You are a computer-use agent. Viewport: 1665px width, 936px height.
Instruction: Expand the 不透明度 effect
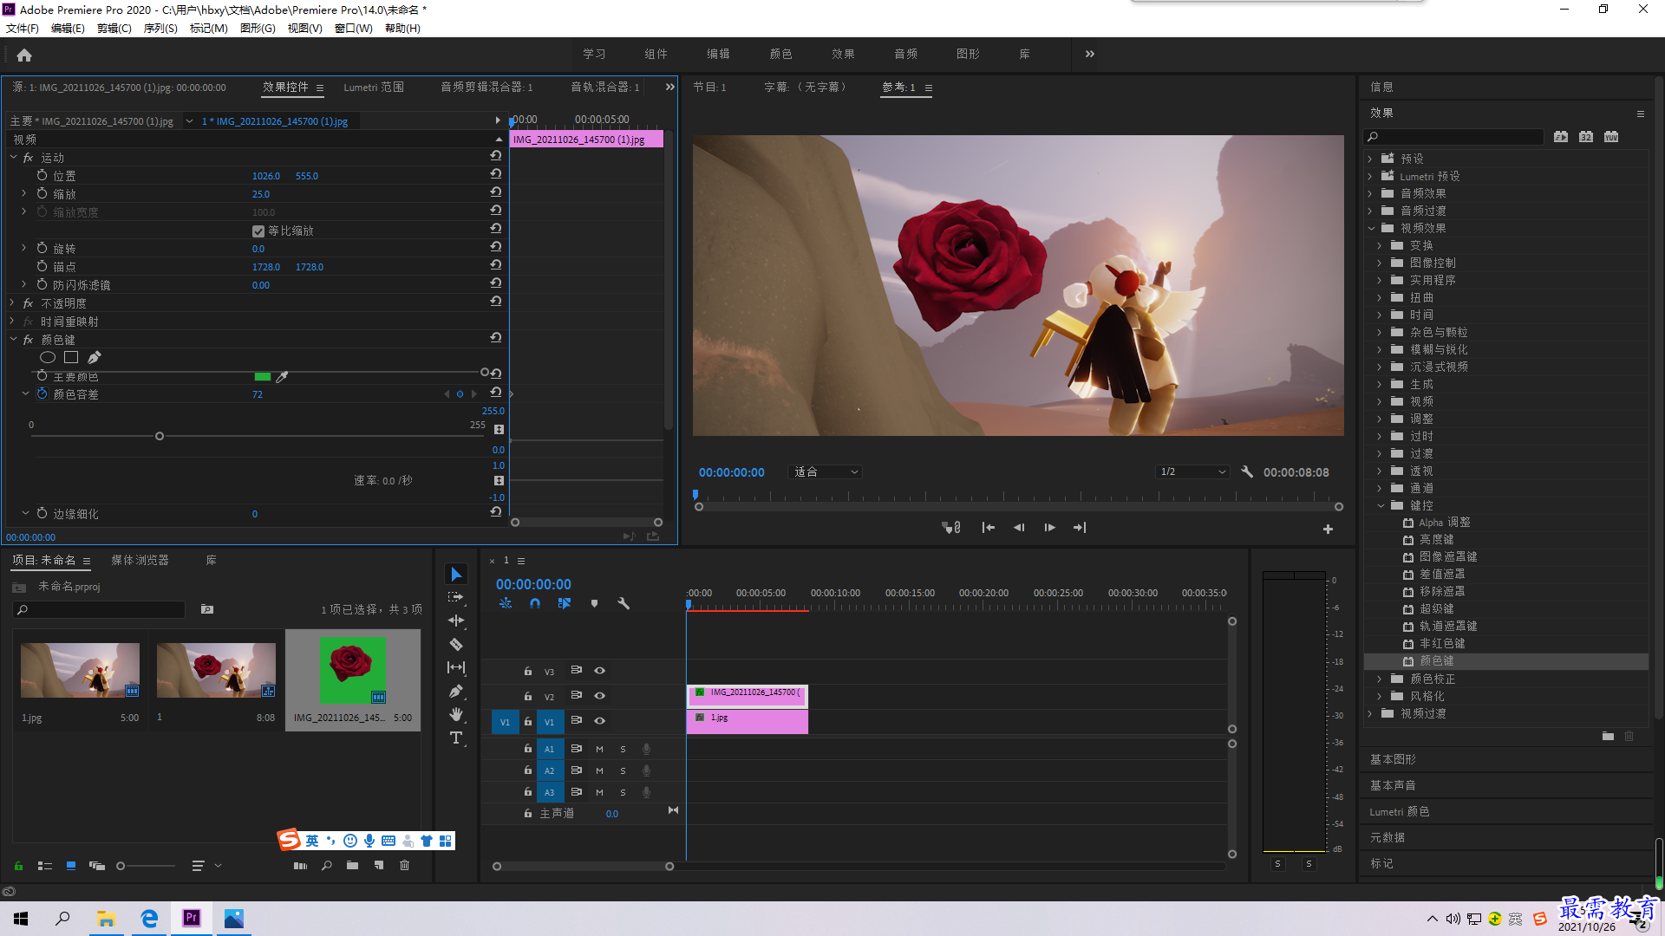tap(13, 303)
